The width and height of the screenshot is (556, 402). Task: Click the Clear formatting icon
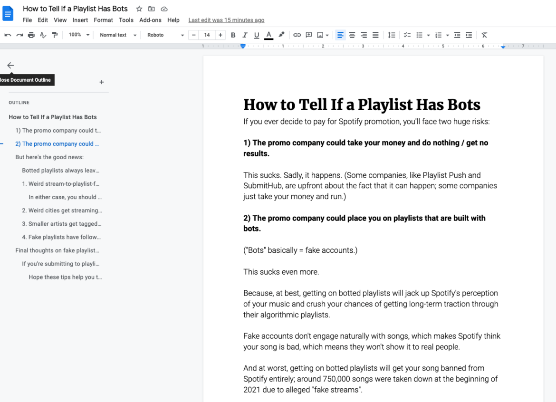484,35
